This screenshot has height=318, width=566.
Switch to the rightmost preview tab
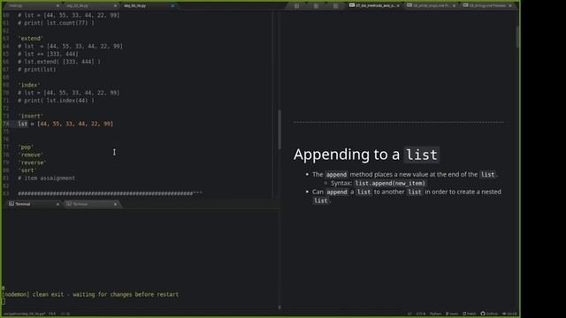pos(487,5)
